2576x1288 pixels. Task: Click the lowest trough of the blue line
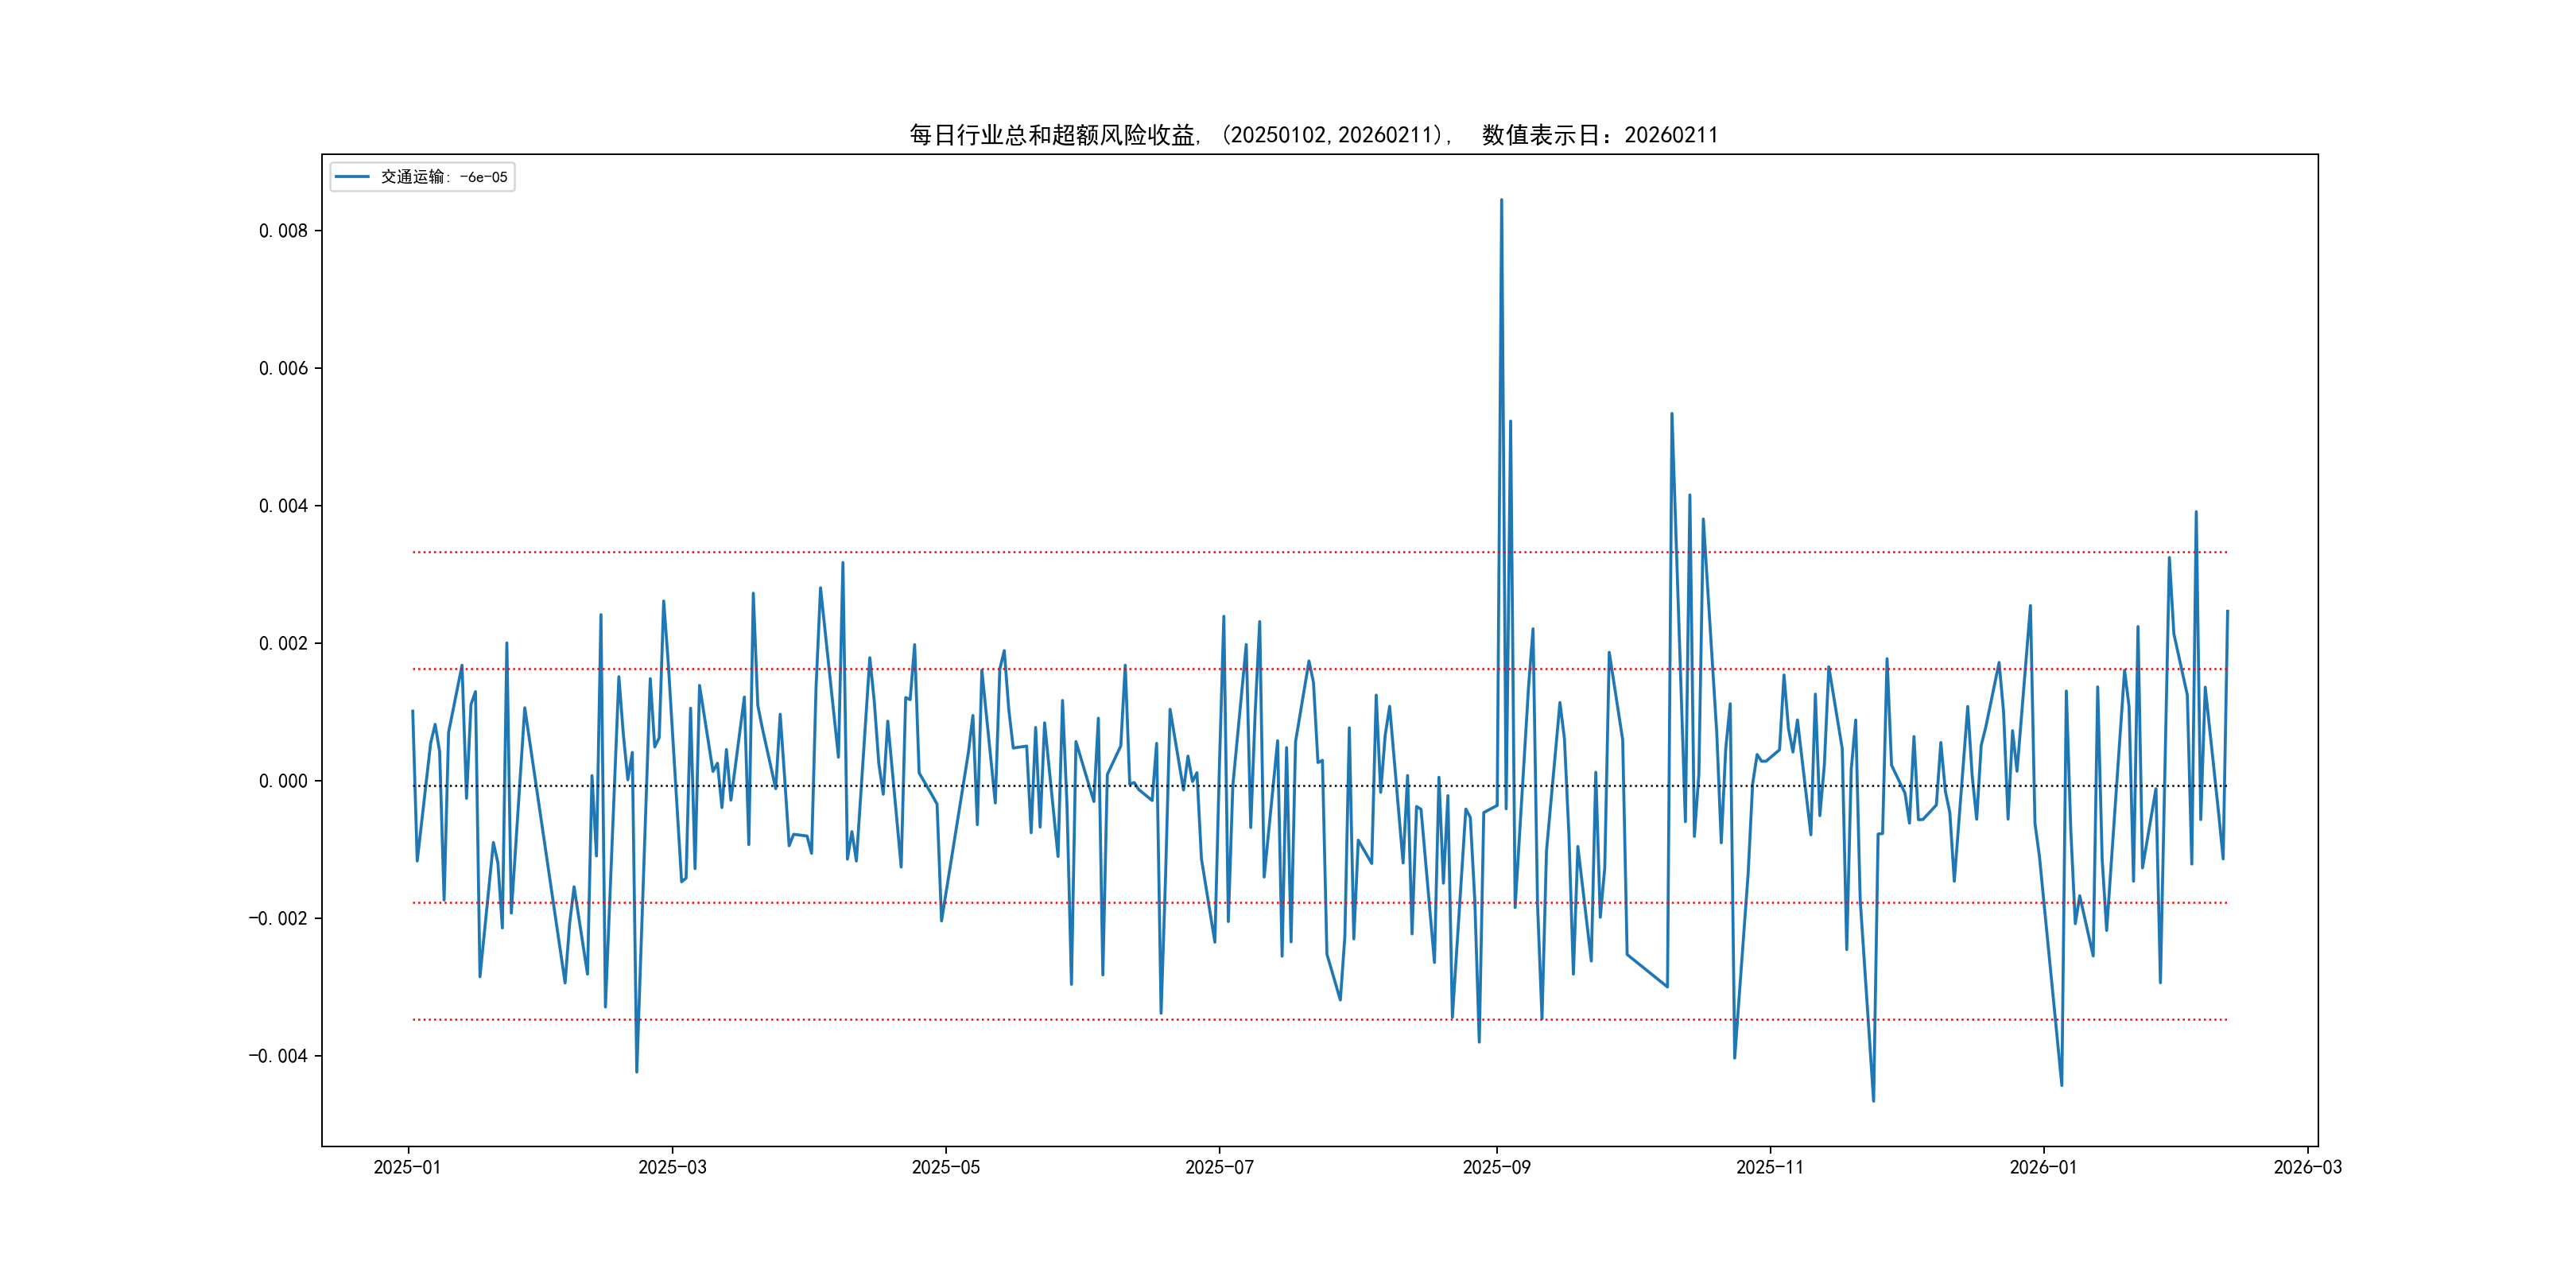click(1873, 1101)
